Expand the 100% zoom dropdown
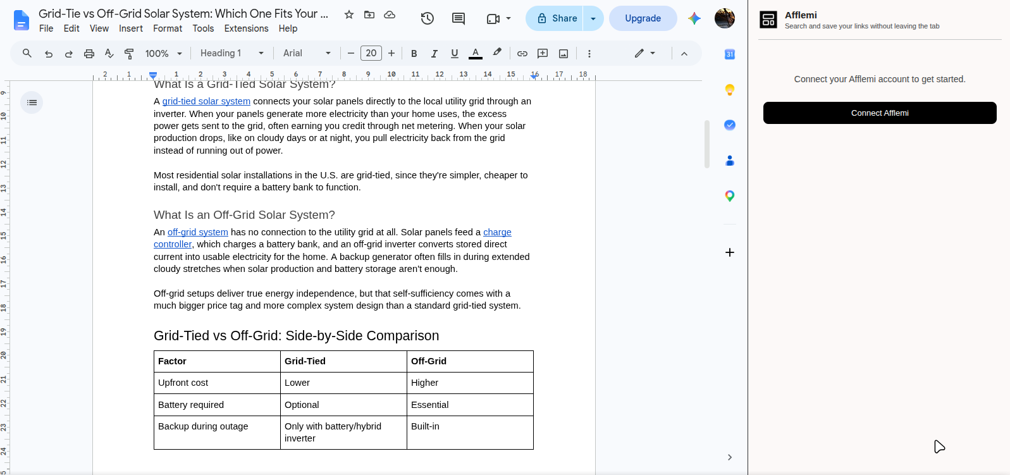Screen dimensions: 1010x475 tap(164, 53)
